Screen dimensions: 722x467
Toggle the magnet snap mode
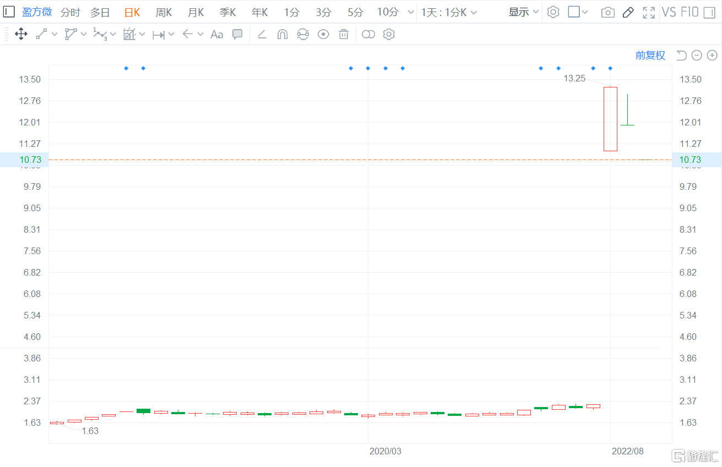(x=282, y=35)
